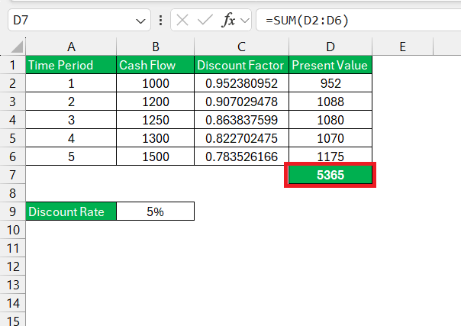Select cell with cash flow 1300

tap(156, 138)
